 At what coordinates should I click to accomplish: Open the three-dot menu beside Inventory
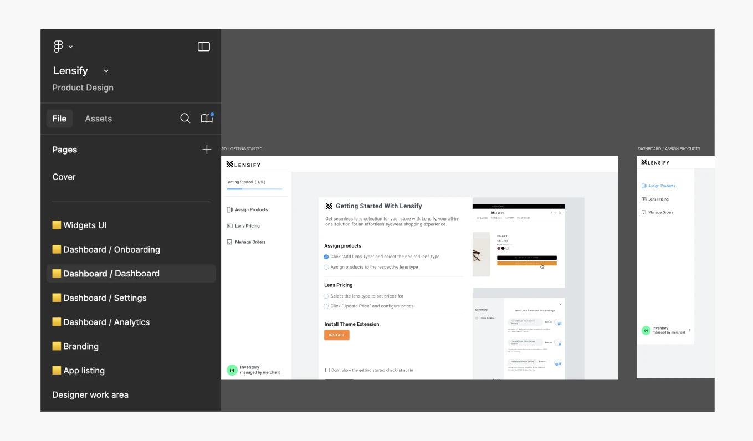click(x=690, y=331)
